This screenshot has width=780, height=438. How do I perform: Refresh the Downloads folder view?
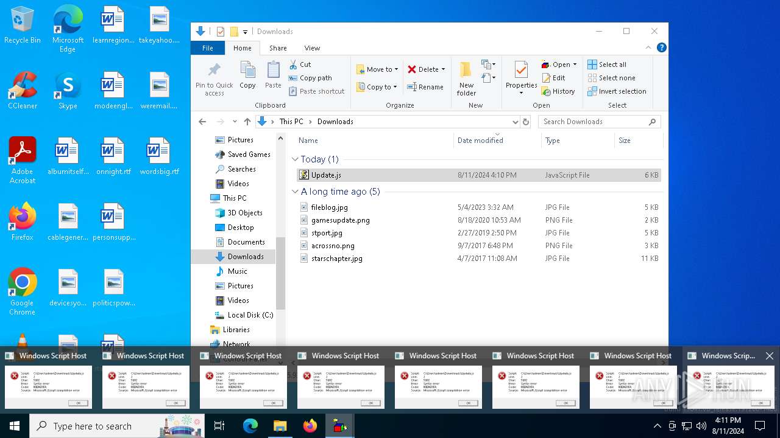pyautogui.click(x=526, y=122)
